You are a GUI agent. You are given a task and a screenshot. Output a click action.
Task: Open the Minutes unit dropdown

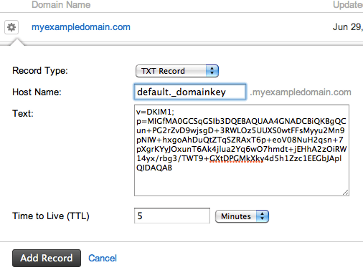coord(242,216)
